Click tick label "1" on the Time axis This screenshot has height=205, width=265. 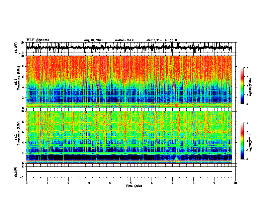tap(47, 183)
